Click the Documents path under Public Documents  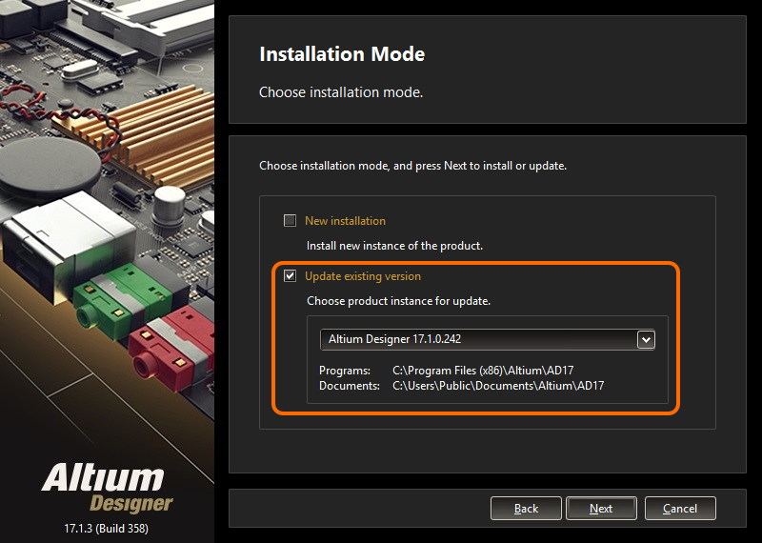pyautogui.click(x=498, y=386)
